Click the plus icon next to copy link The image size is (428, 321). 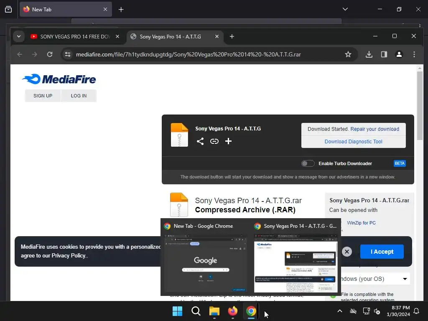pos(228,141)
